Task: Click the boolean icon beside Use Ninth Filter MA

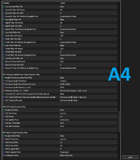Action: click(x=4, y=33)
